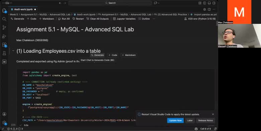The height and width of the screenshot is (131, 261).
Task: Click Copilot status icon in status bar
Action: 196,129
